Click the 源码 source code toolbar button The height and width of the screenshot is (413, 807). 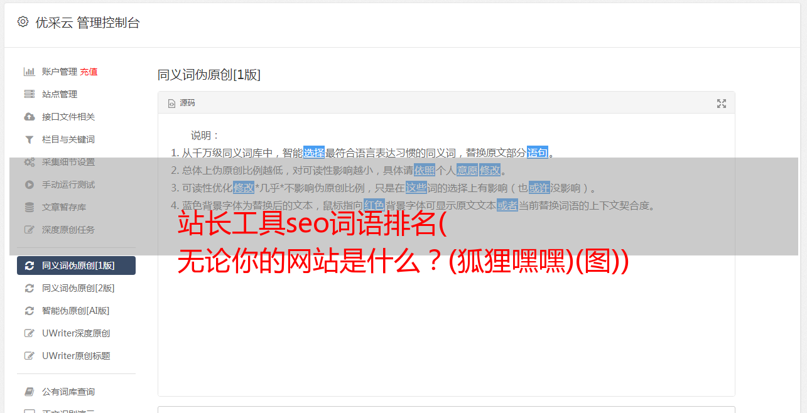pos(181,103)
